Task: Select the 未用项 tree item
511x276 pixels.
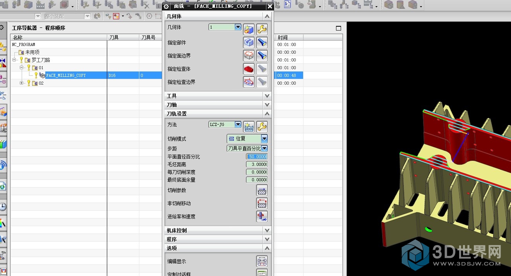Action: pyautogui.click(x=32, y=52)
